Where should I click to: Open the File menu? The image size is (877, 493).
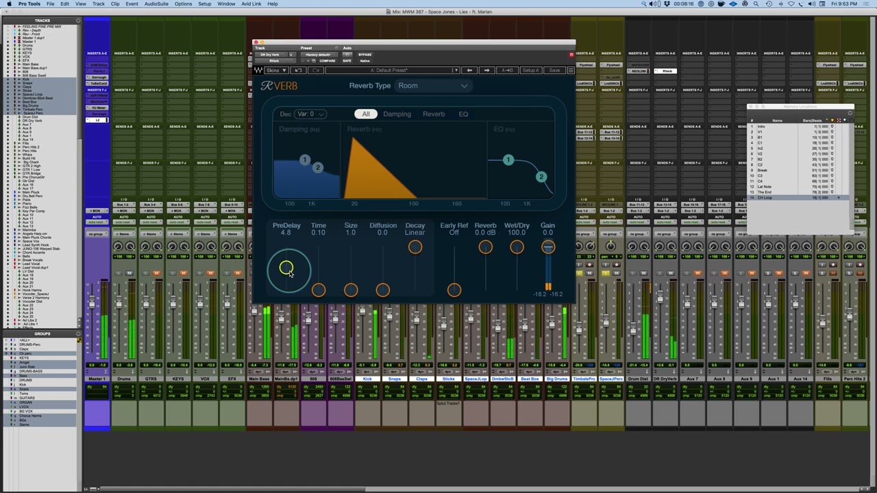[x=50, y=4]
